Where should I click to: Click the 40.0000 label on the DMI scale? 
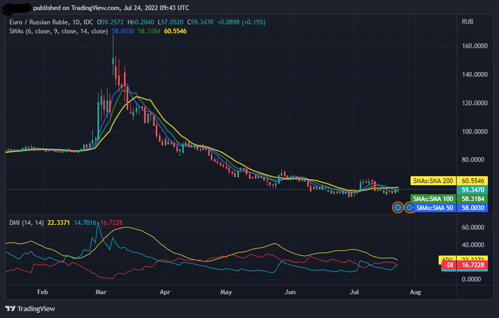473,245
